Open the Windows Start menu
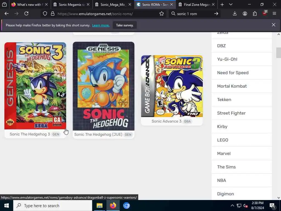The image size is (281, 211). (7, 206)
